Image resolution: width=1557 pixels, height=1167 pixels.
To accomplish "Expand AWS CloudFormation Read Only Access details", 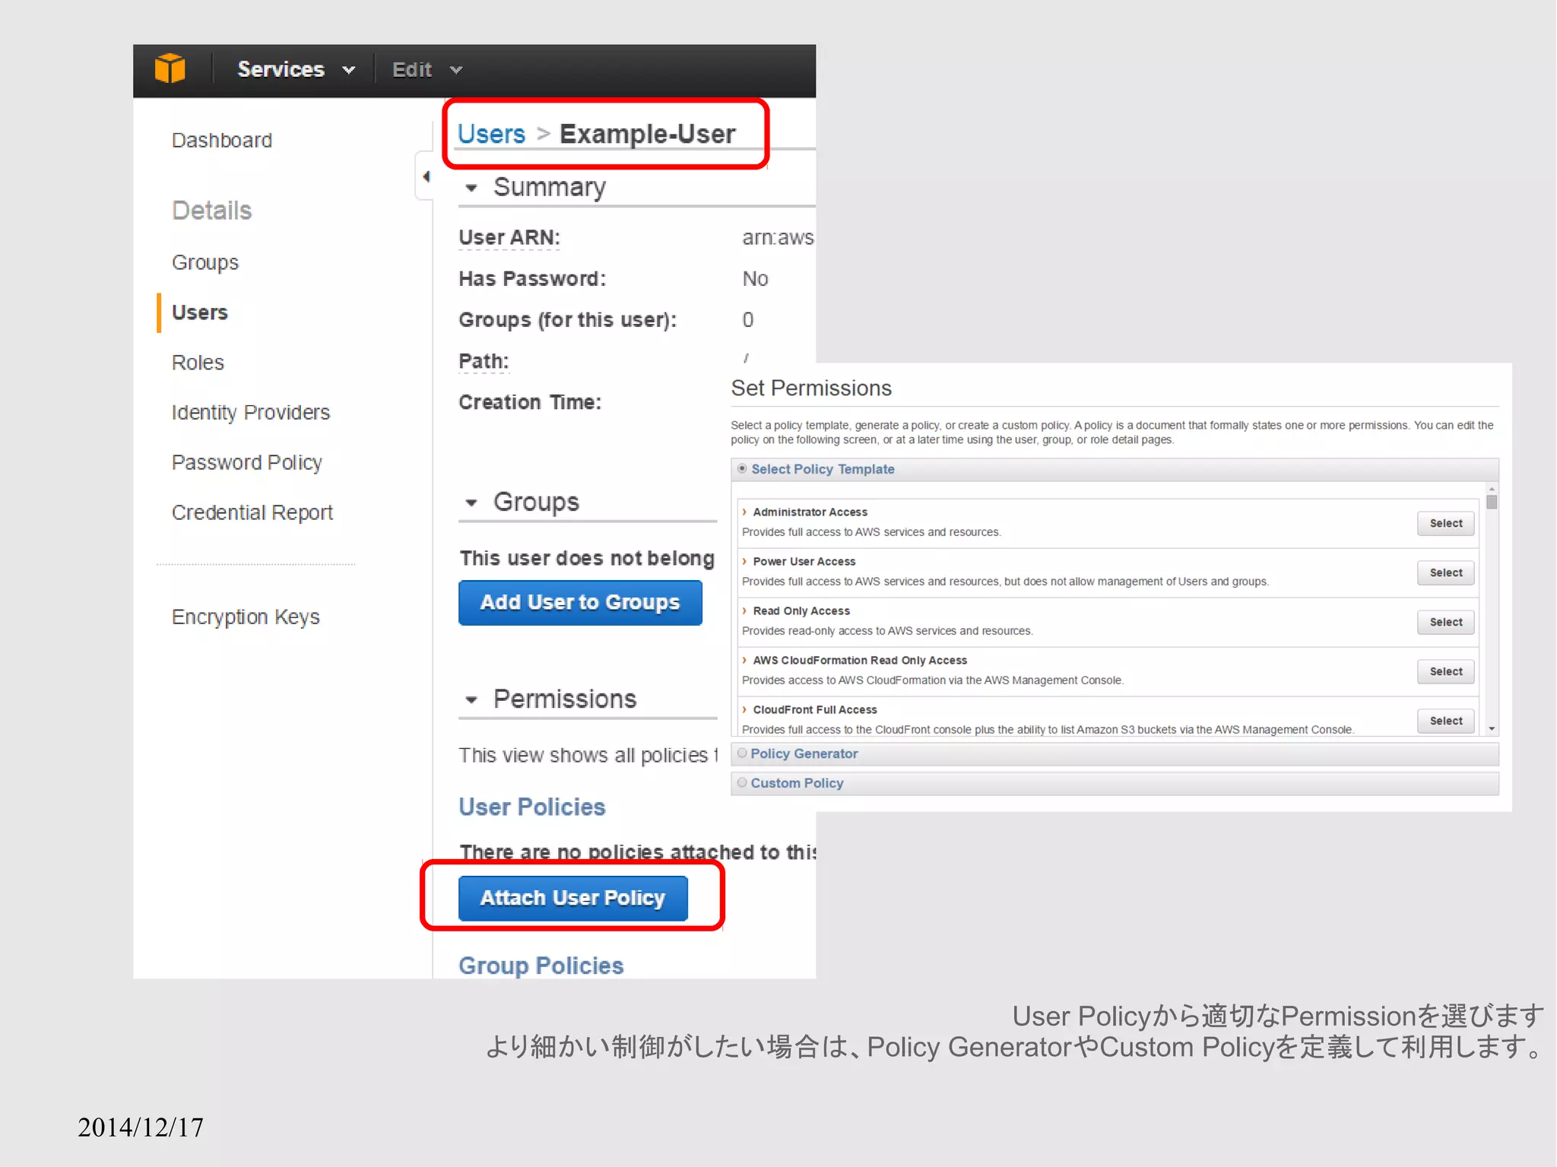I will click(744, 660).
